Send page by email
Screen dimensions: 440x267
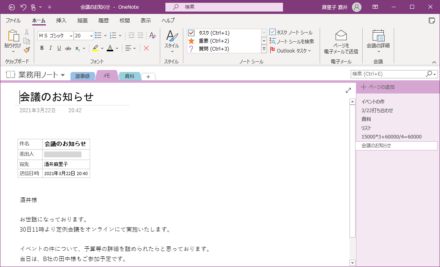[341, 42]
